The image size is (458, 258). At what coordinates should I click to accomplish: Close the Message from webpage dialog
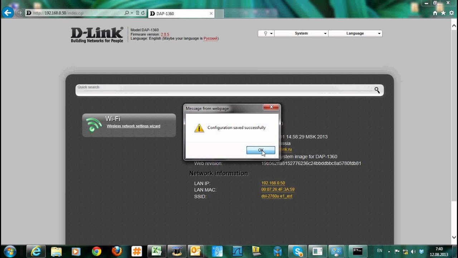[x=271, y=107]
